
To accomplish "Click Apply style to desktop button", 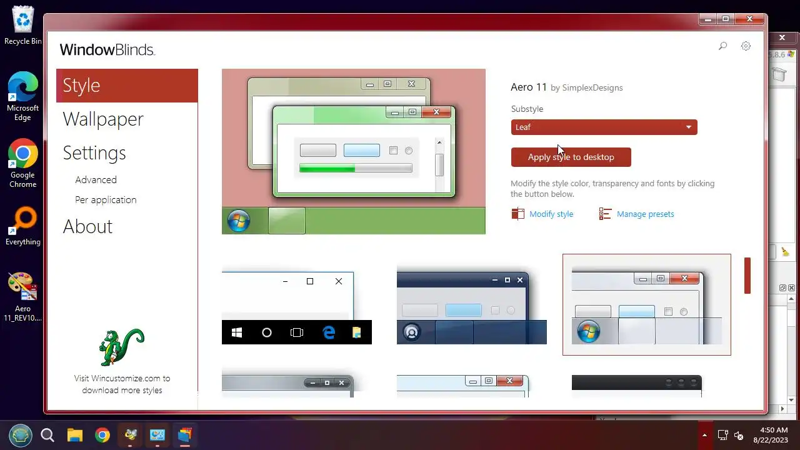I will click(x=571, y=157).
